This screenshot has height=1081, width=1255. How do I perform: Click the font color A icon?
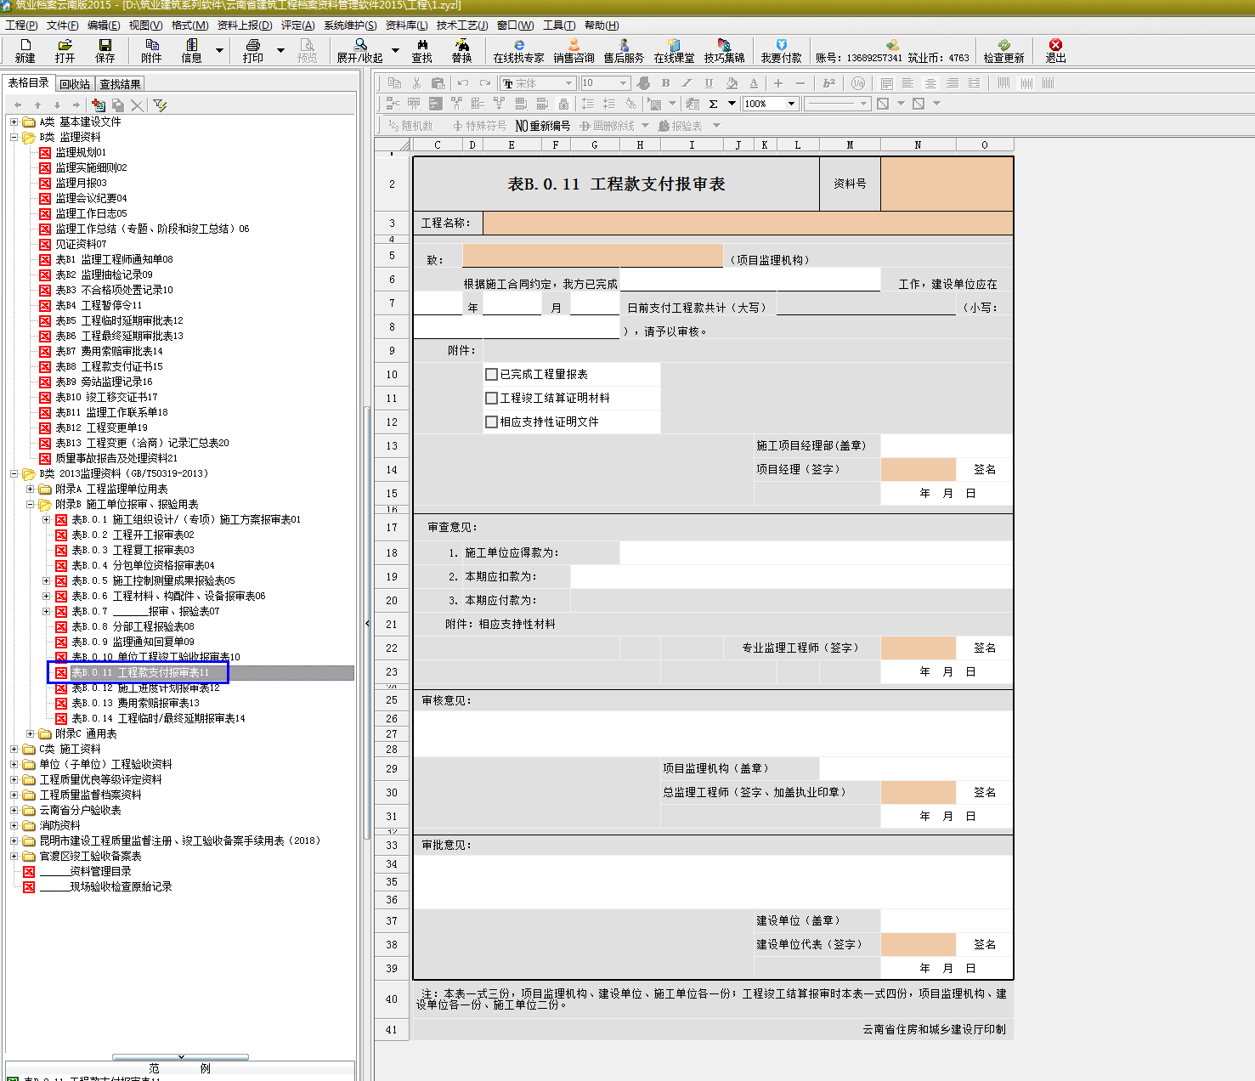pyautogui.click(x=754, y=83)
